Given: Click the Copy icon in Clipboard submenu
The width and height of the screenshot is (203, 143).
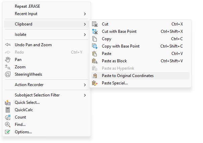Looking at the screenshot, I should click(x=95, y=39).
